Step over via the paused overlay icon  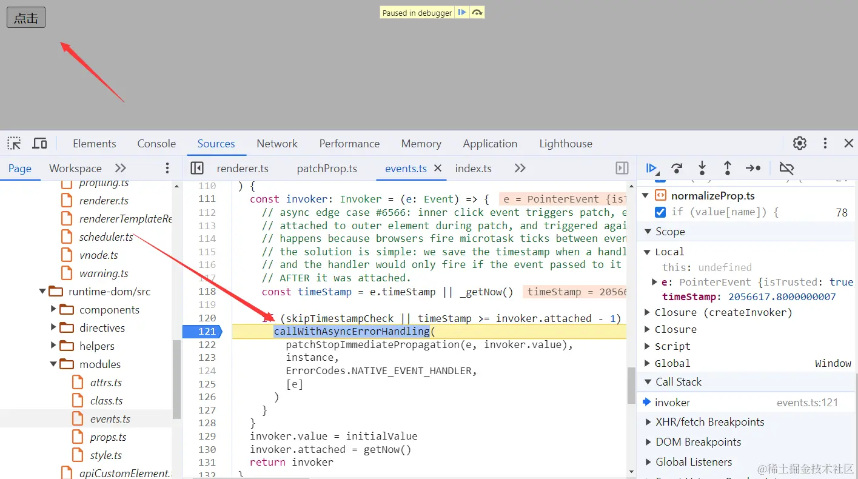pyautogui.click(x=477, y=13)
